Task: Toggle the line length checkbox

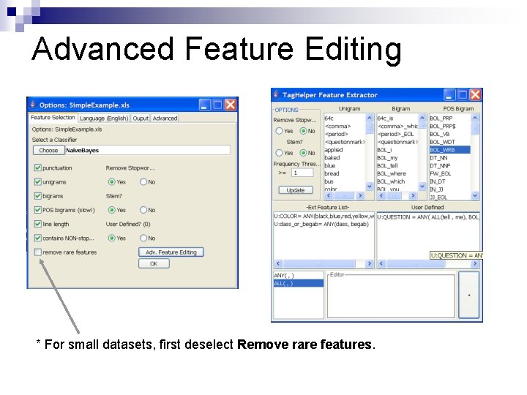Action: tap(37, 224)
